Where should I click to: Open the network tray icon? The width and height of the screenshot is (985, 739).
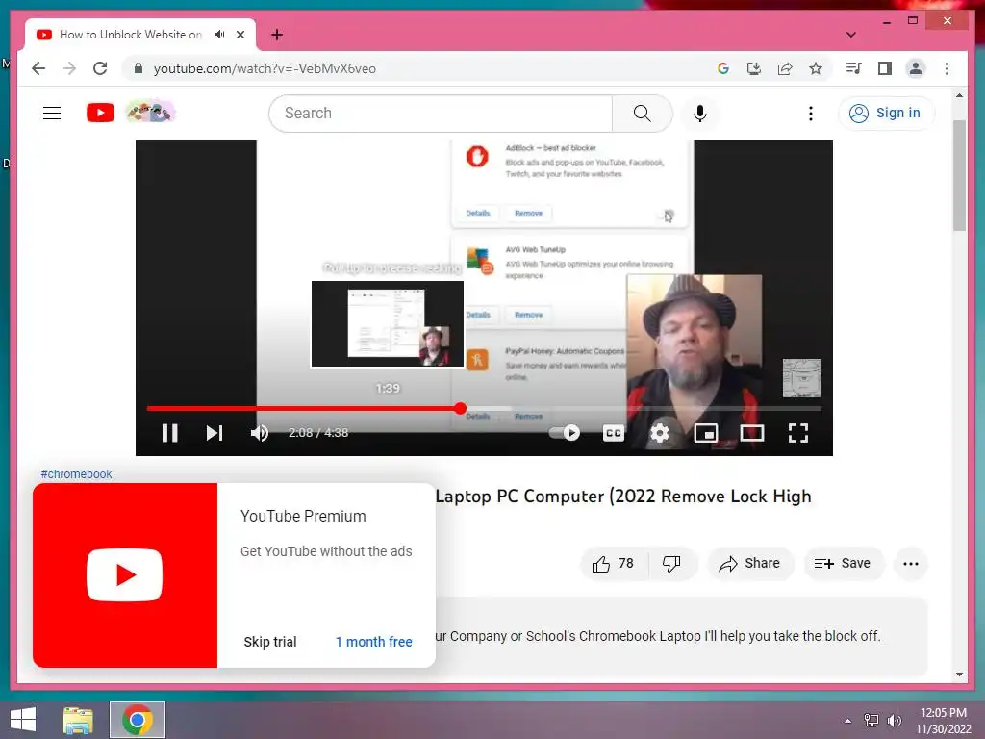(871, 721)
